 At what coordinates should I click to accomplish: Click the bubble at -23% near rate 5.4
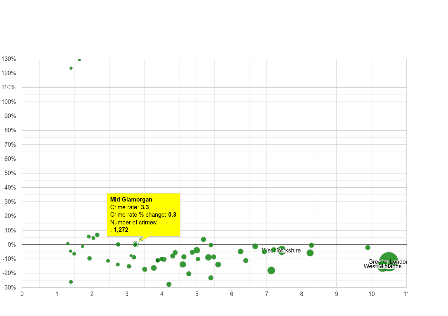(x=211, y=278)
